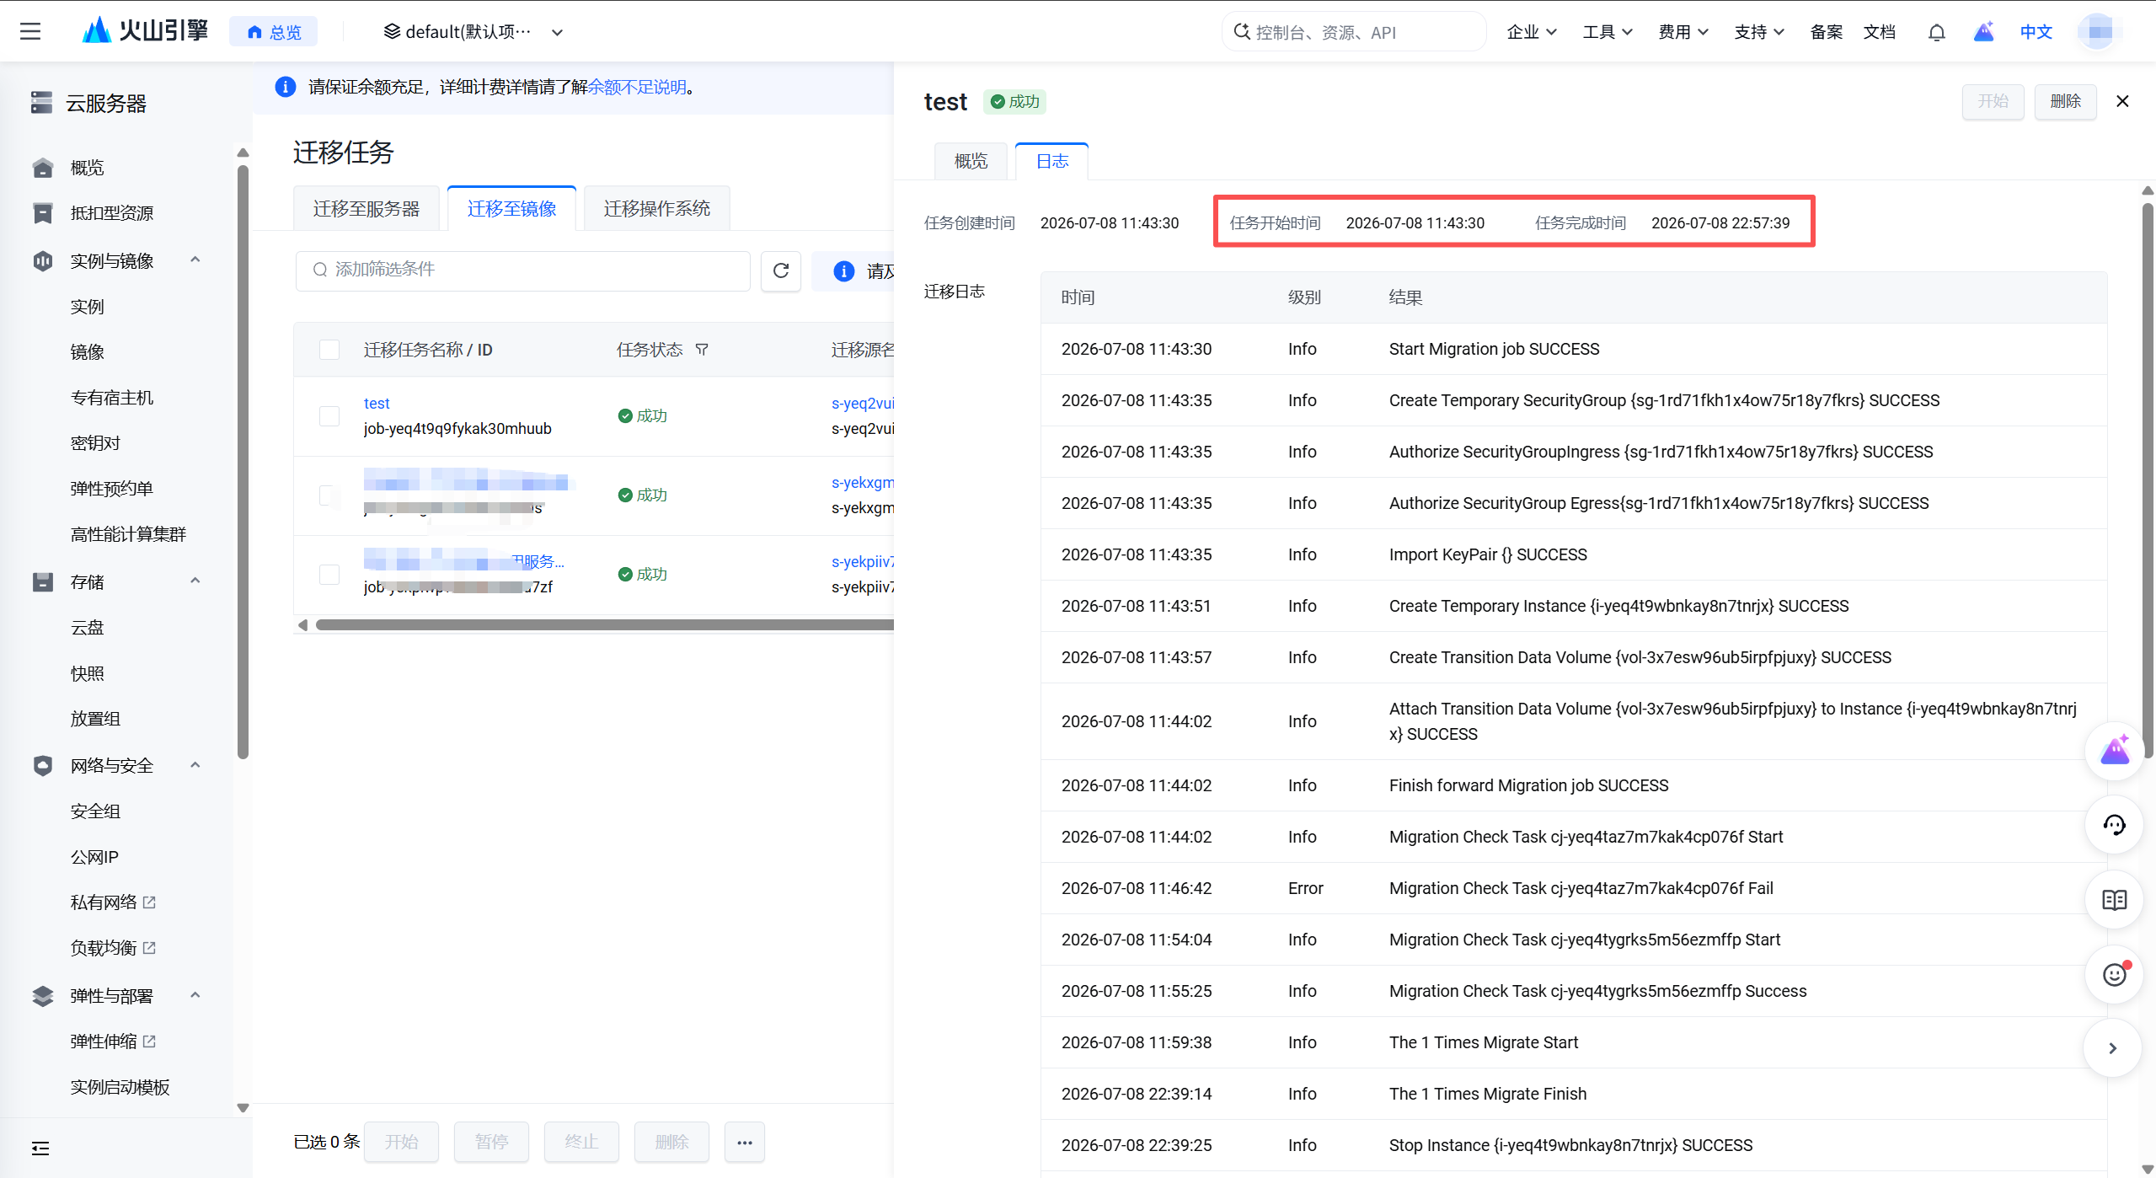This screenshot has height=1178, width=2156.
Task: Expand the floating toolbar chevron arrow
Action: (2112, 1048)
